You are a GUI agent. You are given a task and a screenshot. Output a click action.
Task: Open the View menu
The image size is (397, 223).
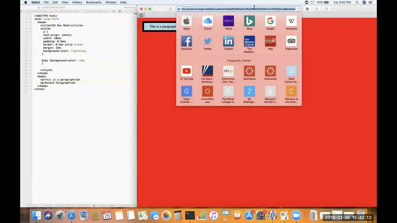(65, 2)
